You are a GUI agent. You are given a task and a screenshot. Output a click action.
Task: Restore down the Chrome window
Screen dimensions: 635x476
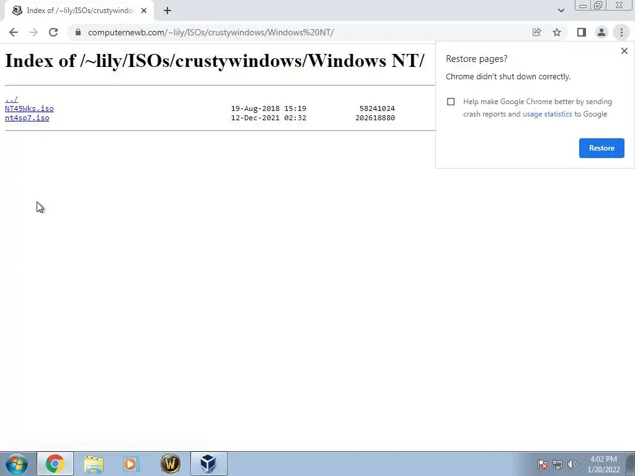(598, 5)
